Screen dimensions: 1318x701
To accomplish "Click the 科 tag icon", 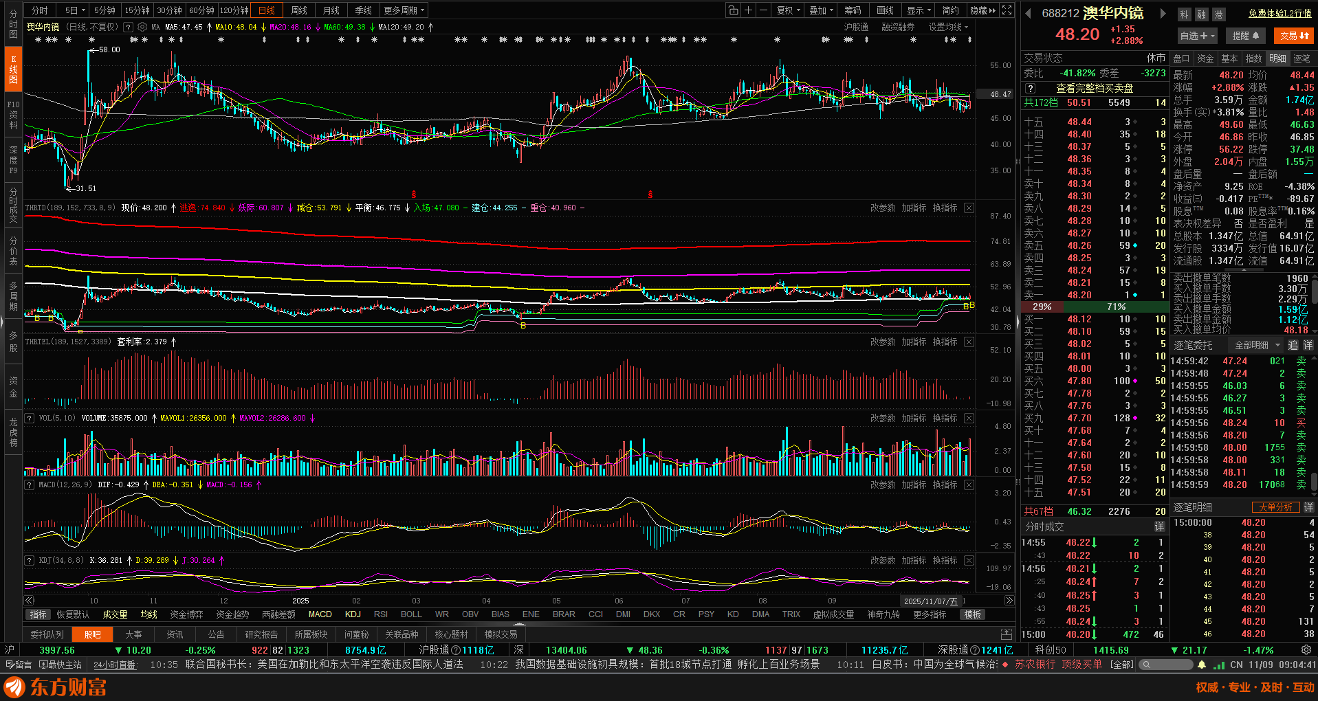I will [1184, 14].
